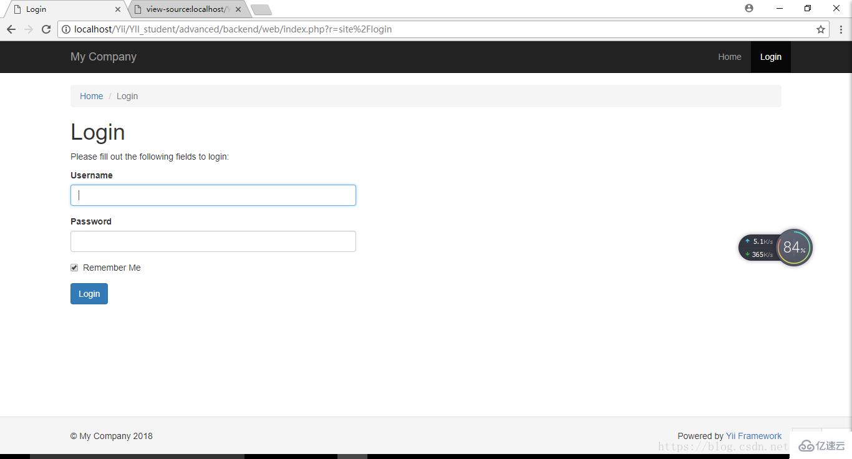
Task: Click the network speed widget showing 5.1K/s
Action: pyautogui.click(x=758, y=248)
